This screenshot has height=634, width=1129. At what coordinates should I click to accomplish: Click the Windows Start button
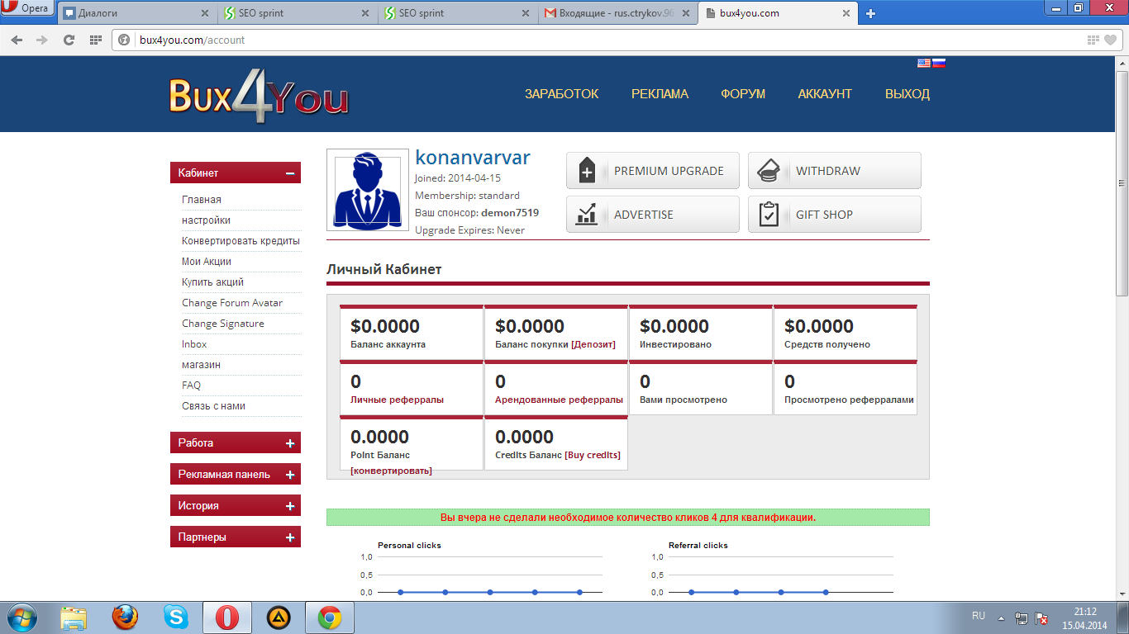pyautogui.click(x=21, y=617)
